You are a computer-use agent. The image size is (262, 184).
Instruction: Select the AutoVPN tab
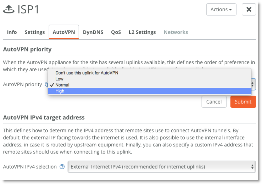[64, 32]
